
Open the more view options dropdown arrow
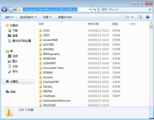click(132, 17)
